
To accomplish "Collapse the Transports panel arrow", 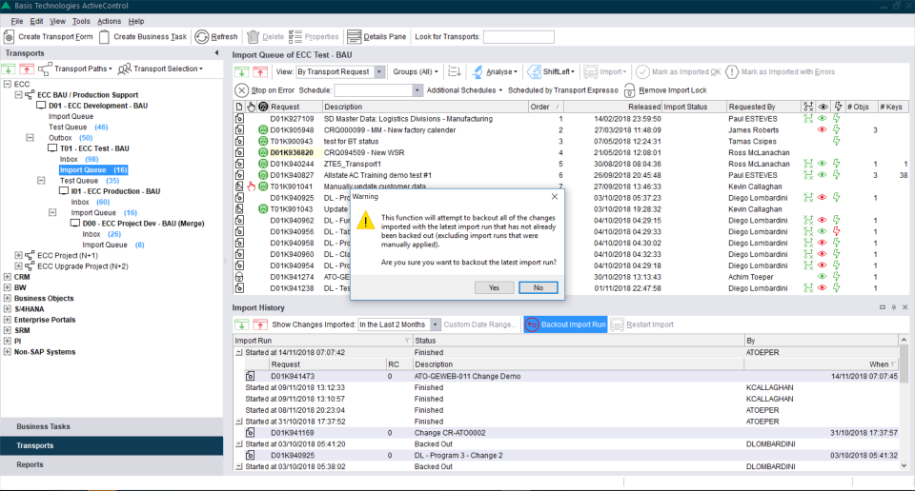I will point(217,53).
